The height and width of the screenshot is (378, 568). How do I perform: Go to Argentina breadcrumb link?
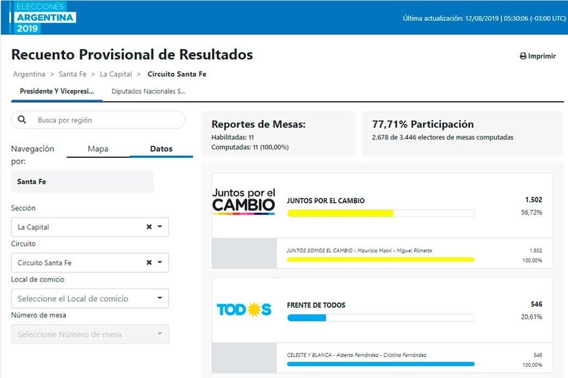pos(29,74)
